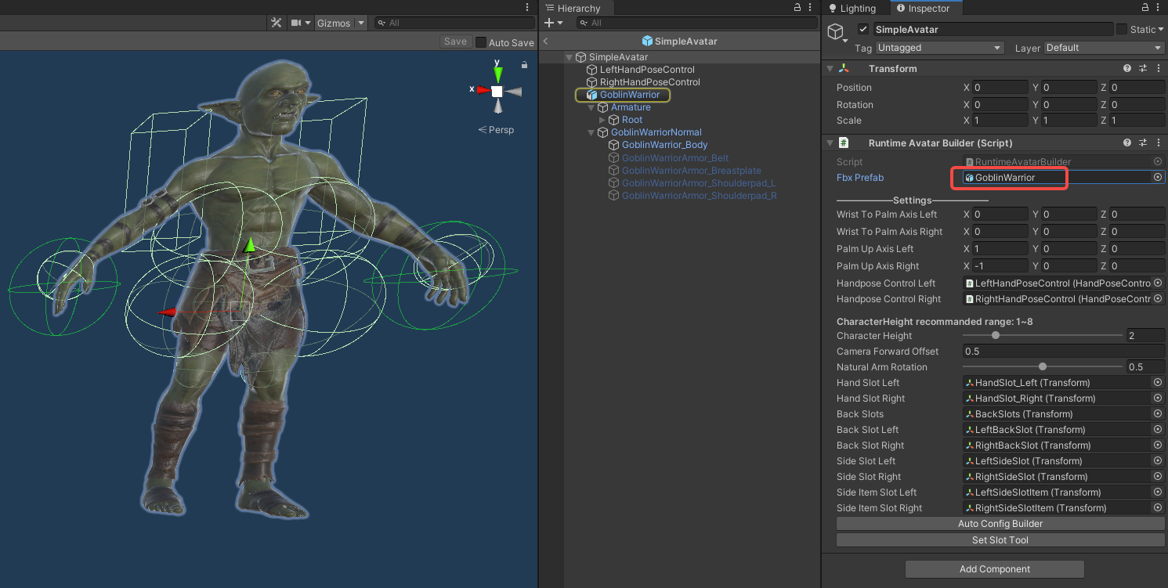This screenshot has height=588, width=1168.
Task: Switch to the Hierarchy tab
Action: 573,8
